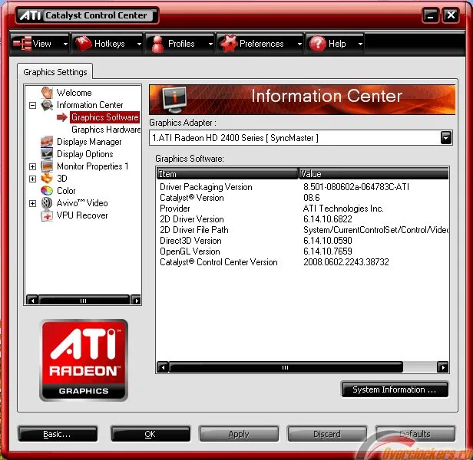Click the Item column header

tap(227, 174)
